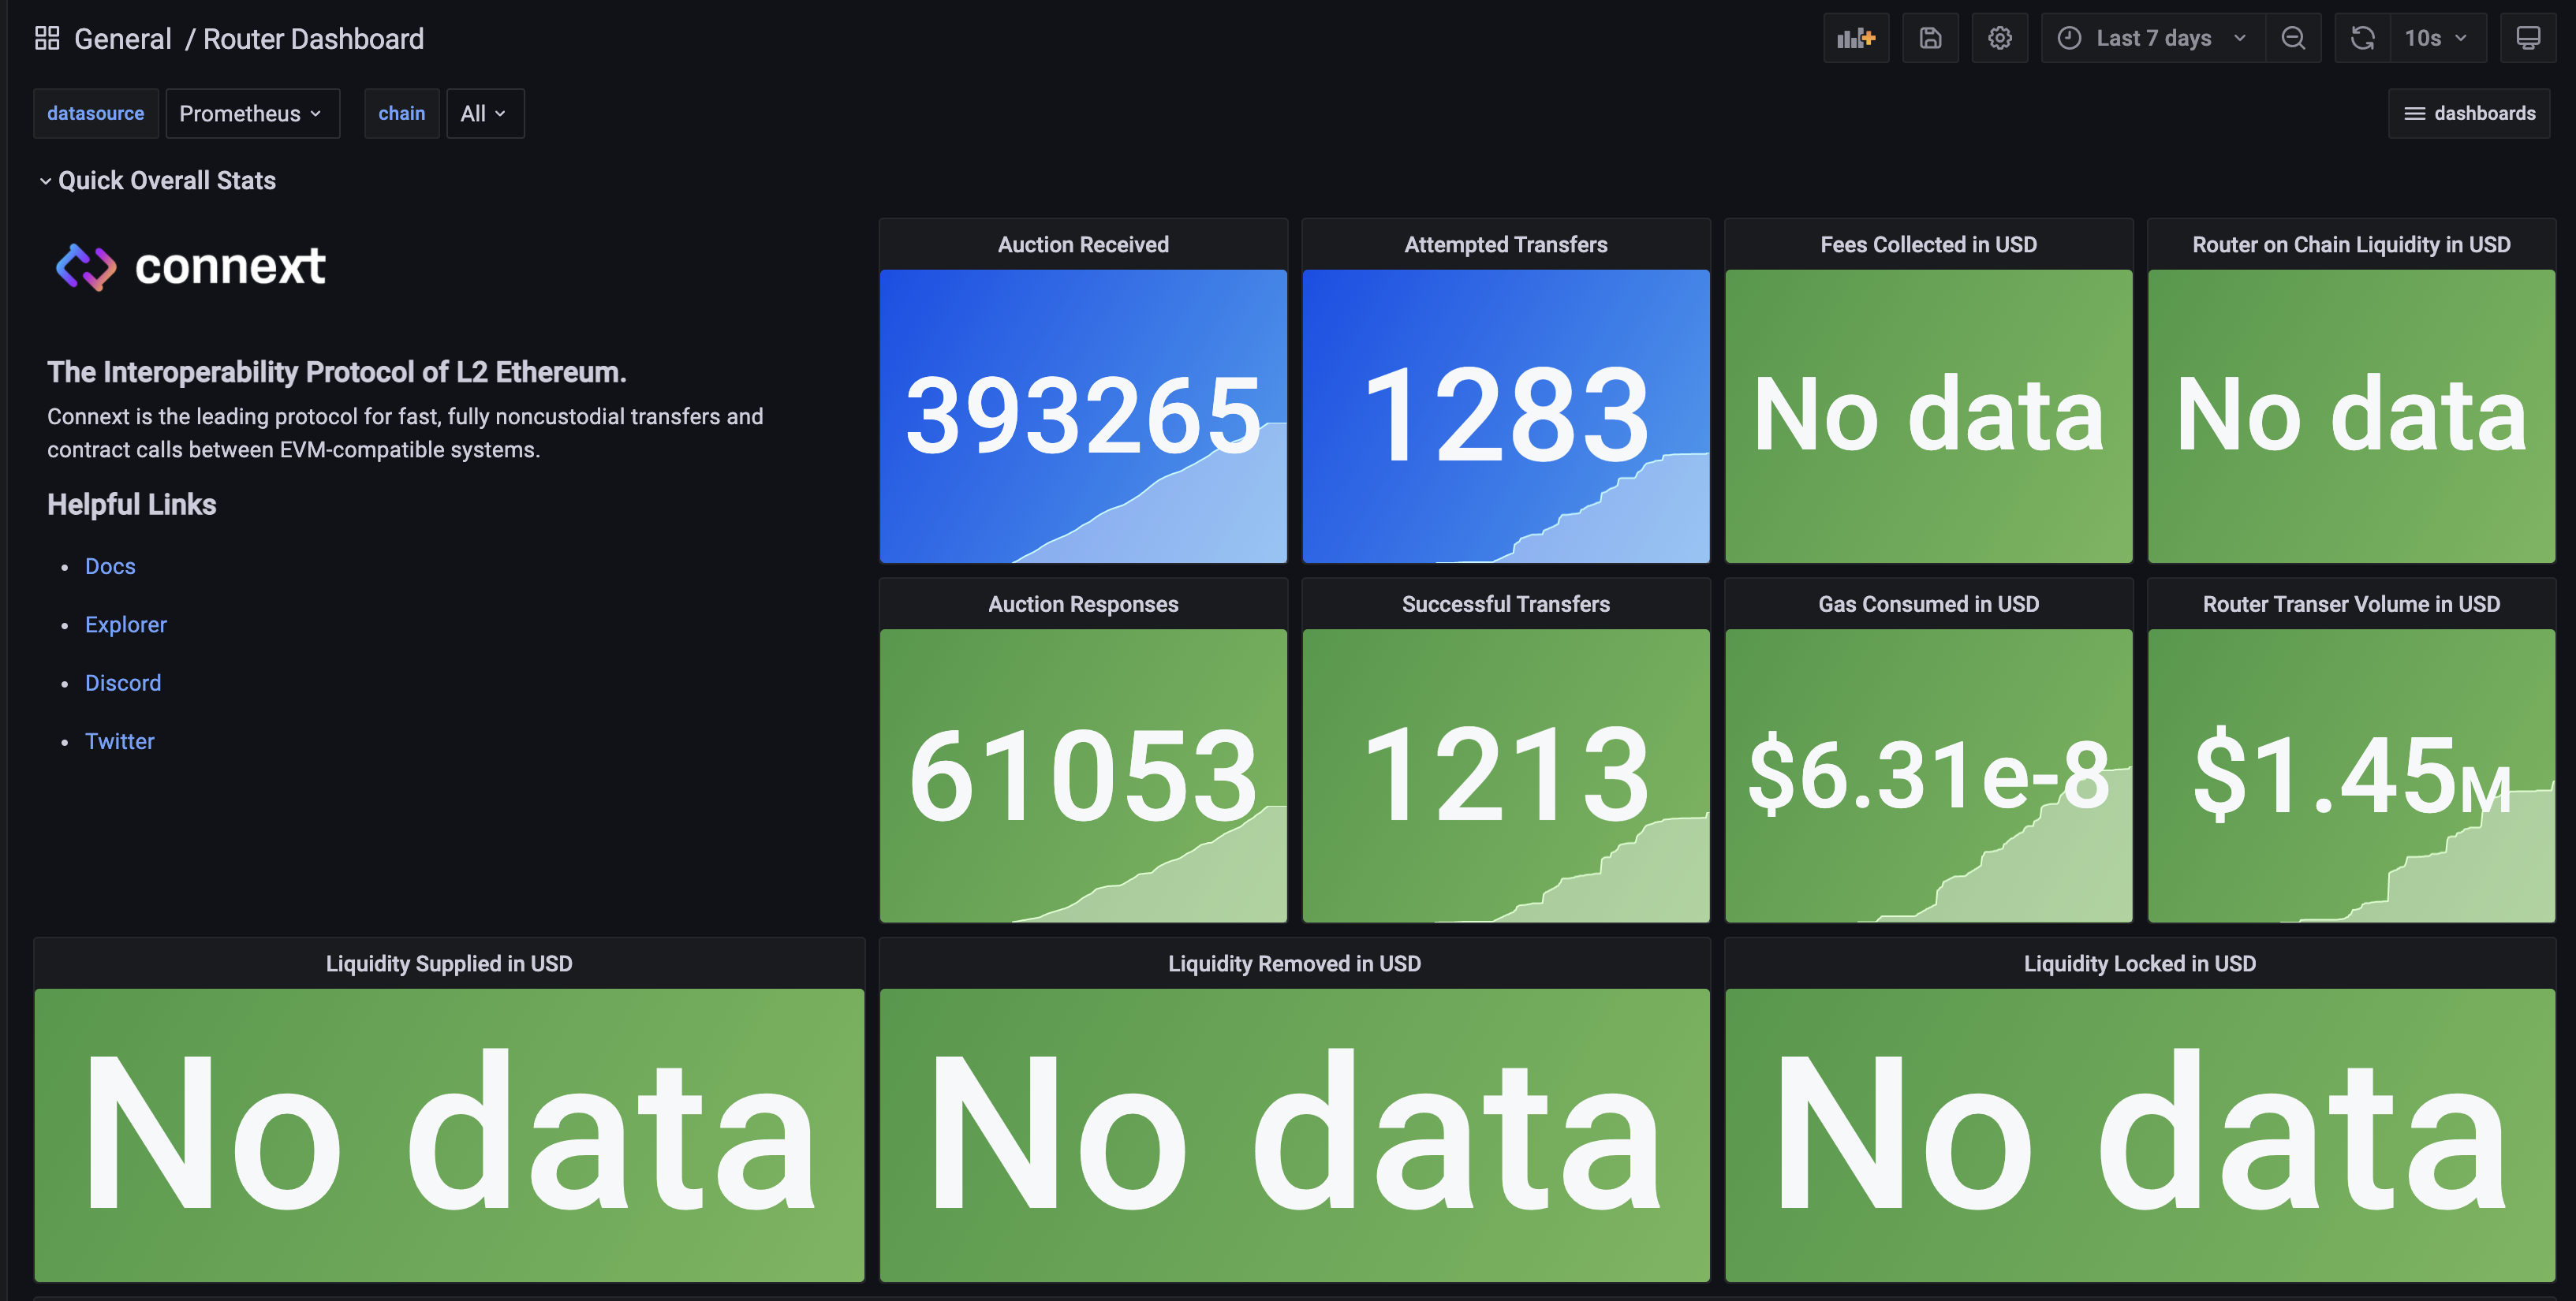Click the Connext logo

88,265
